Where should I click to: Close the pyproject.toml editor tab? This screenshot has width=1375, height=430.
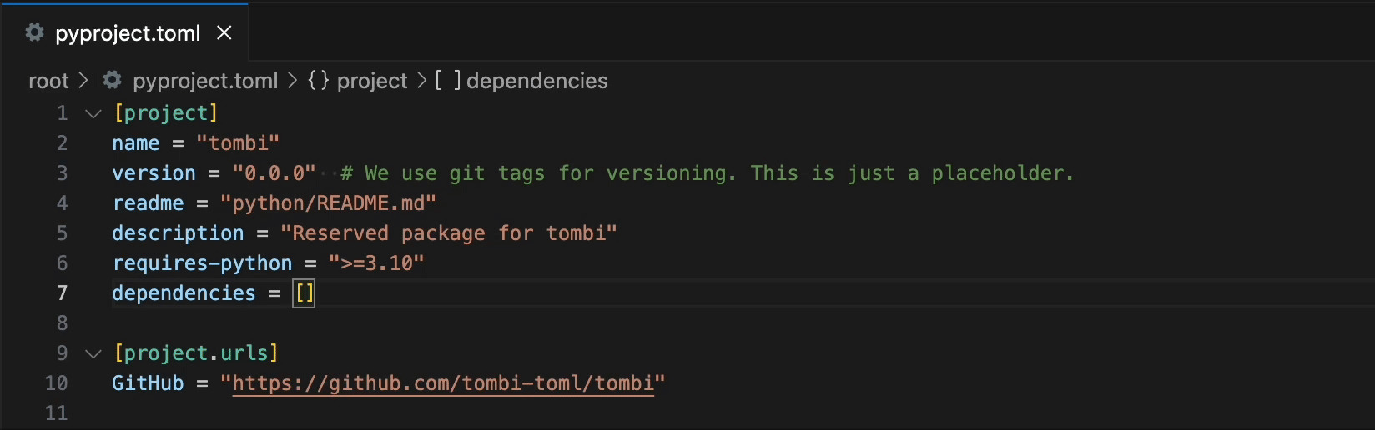click(224, 32)
